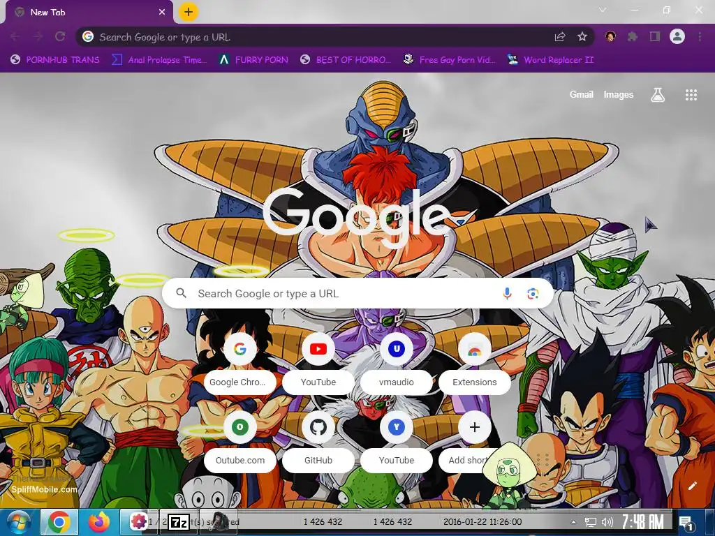Click the forward navigation arrow
The image size is (715, 536).
(38, 36)
